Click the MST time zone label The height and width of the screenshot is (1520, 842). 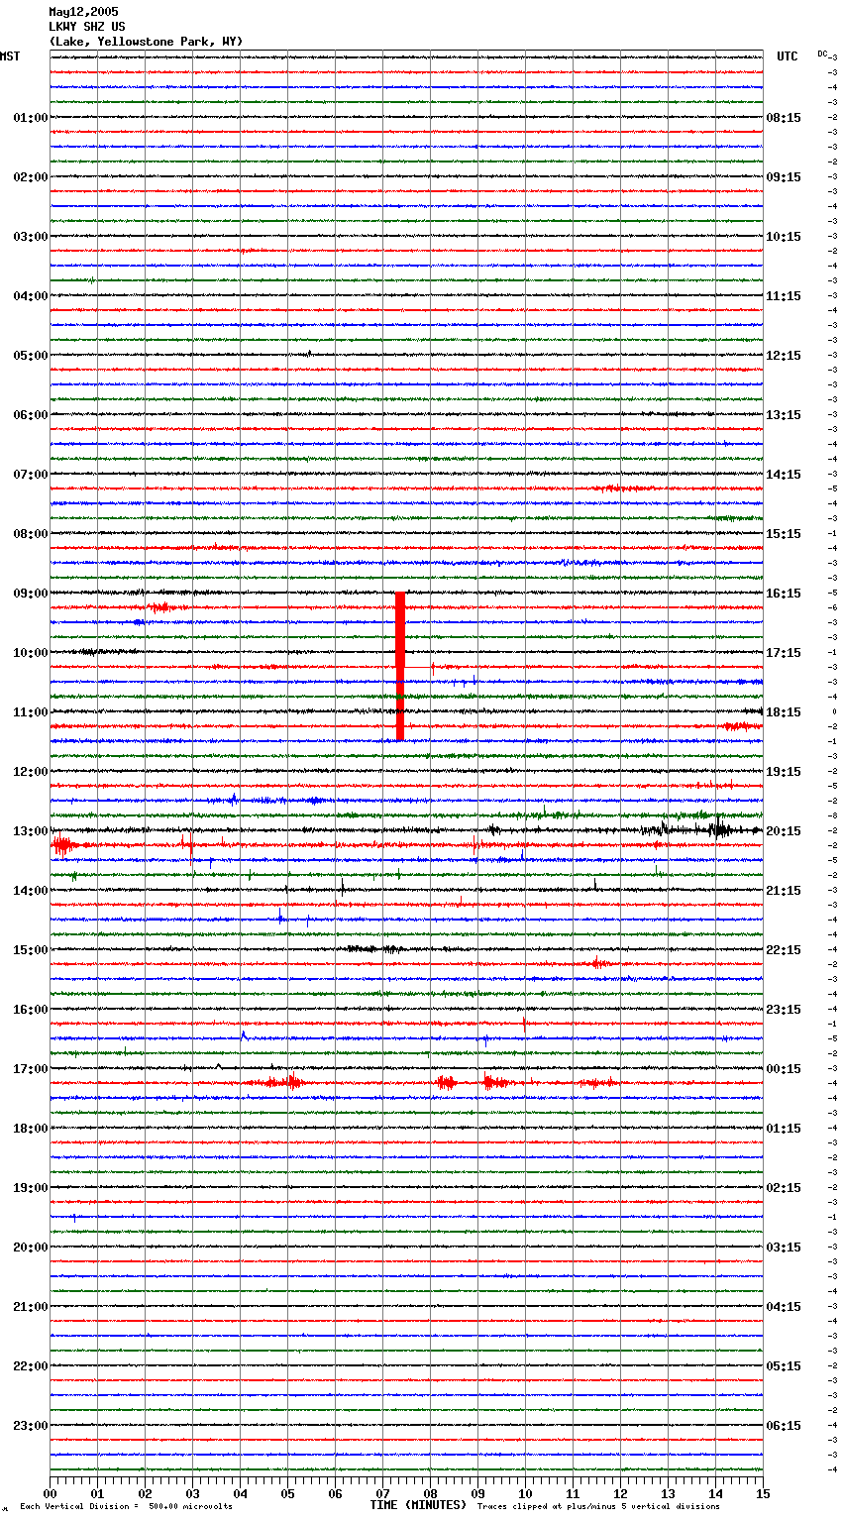click(10, 56)
